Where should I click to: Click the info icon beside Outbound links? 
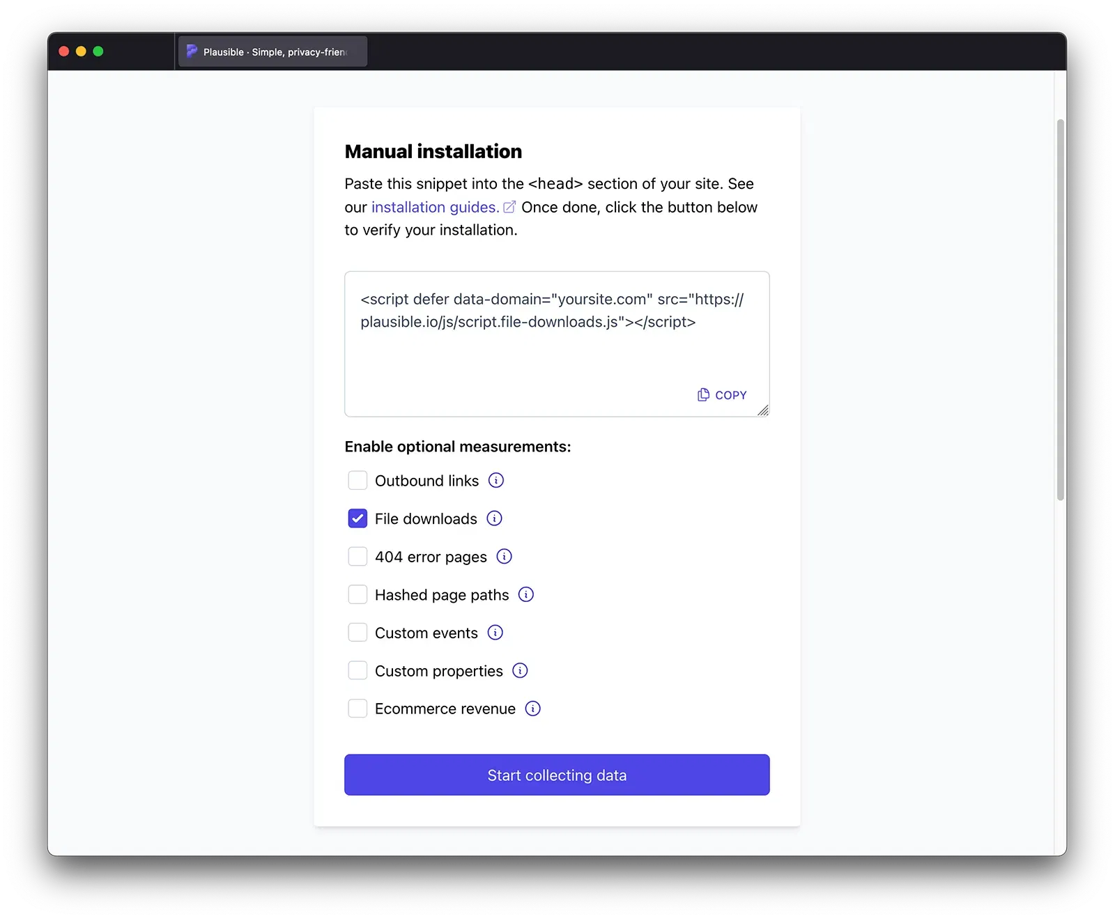coord(496,480)
